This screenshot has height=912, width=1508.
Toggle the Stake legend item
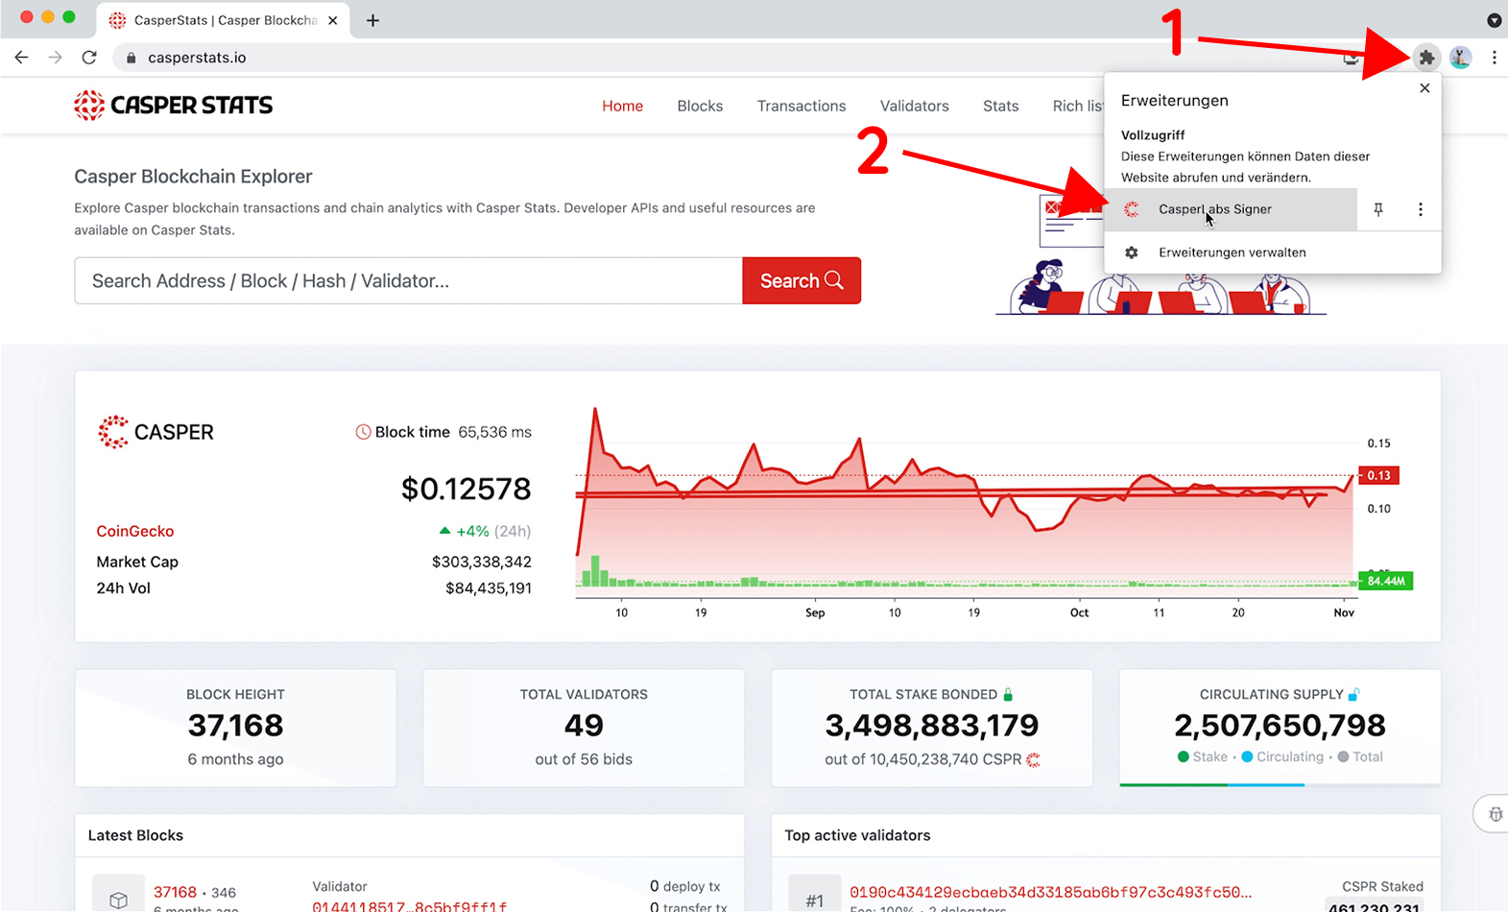(1203, 756)
